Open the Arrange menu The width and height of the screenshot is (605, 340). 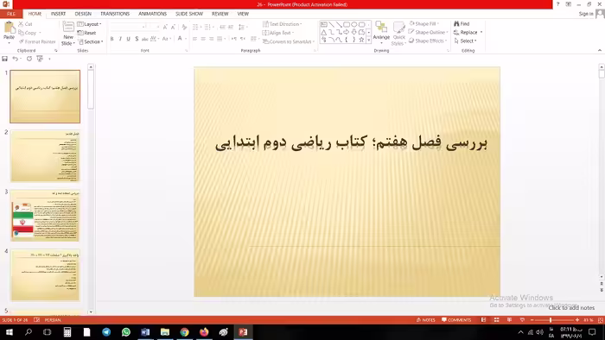point(381,33)
